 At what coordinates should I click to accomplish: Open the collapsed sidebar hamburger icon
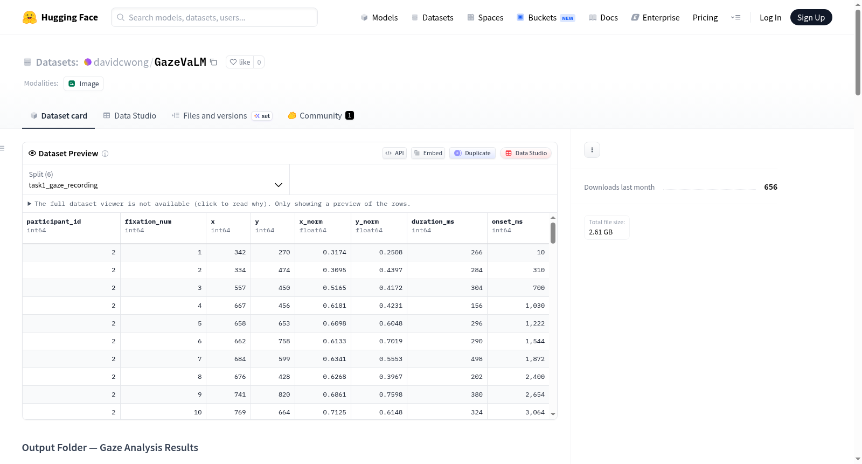(2, 148)
